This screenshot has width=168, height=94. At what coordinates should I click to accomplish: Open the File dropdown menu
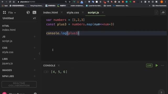pos(12,13)
